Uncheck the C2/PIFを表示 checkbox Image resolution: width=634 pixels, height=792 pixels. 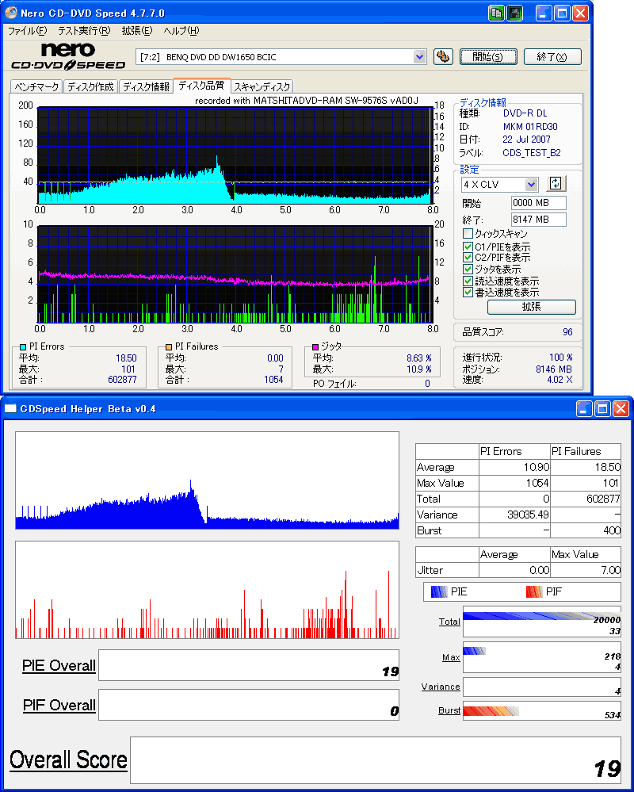click(x=468, y=258)
